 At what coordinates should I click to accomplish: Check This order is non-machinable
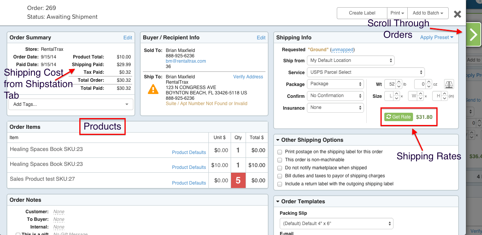(280, 160)
